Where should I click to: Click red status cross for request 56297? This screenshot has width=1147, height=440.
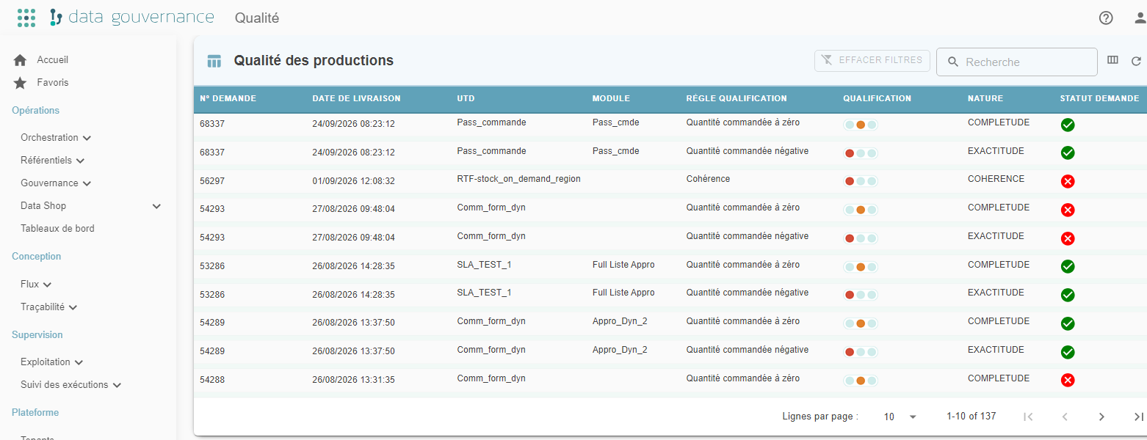tap(1068, 181)
